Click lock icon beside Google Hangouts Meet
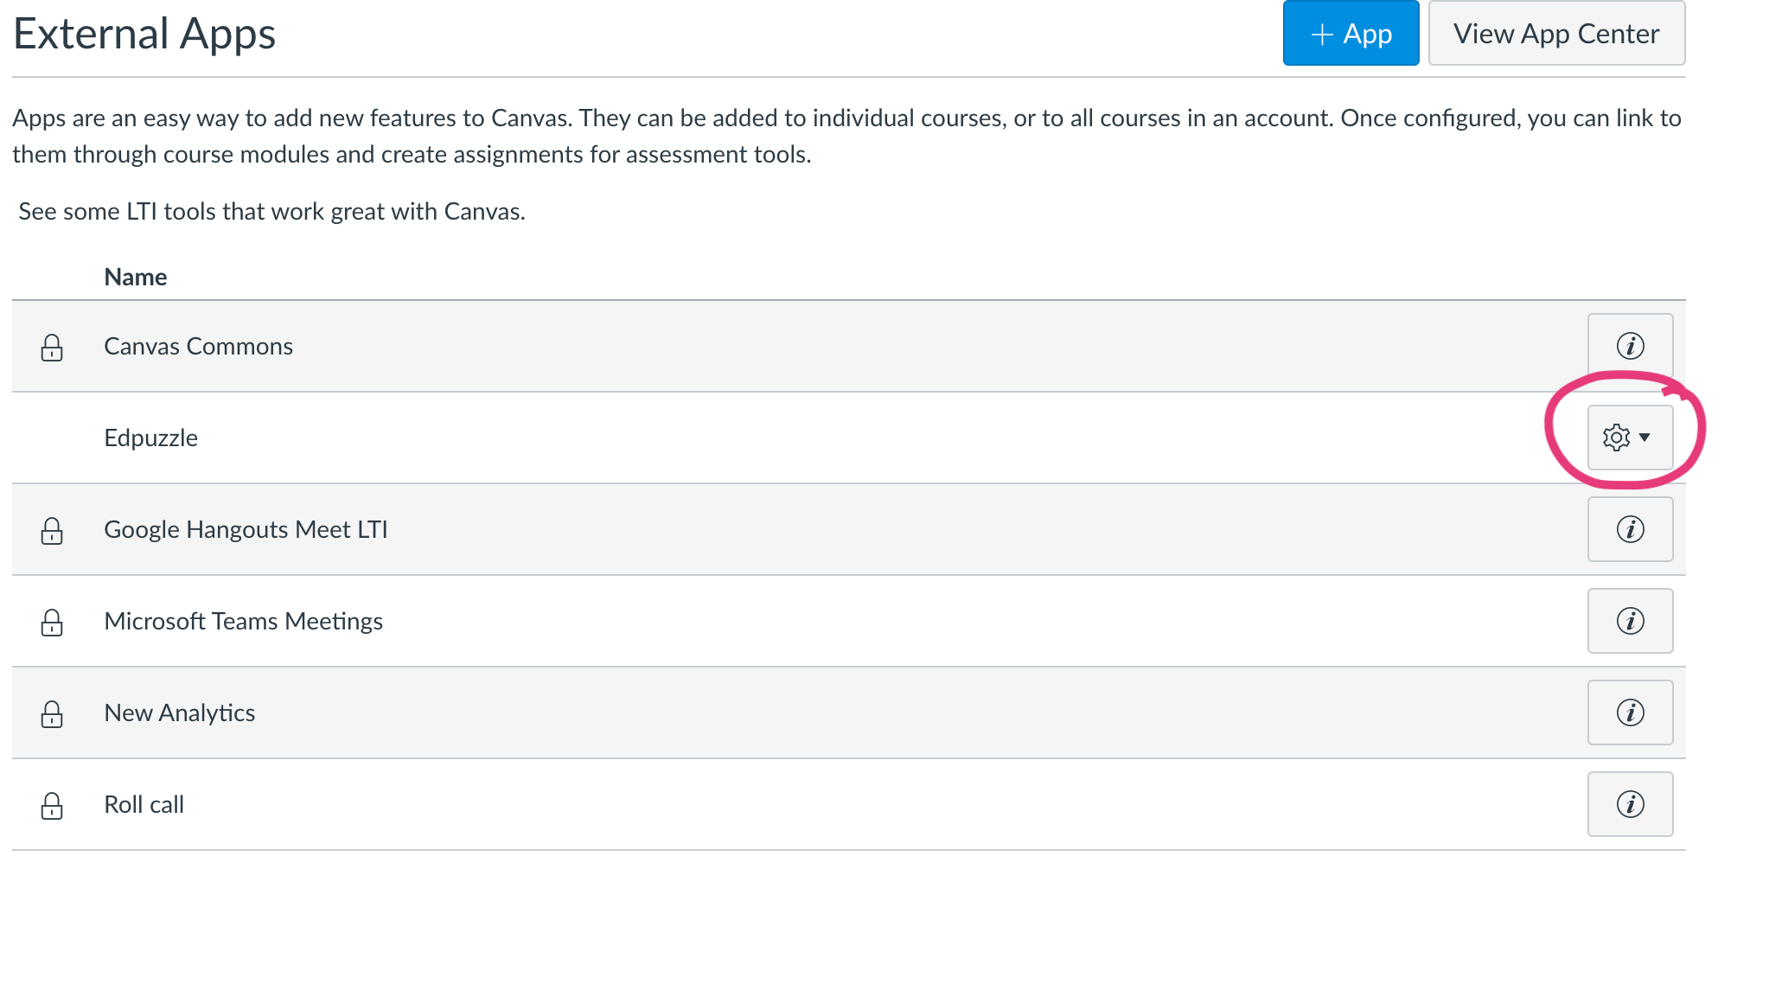The image size is (1769, 984). [52, 531]
